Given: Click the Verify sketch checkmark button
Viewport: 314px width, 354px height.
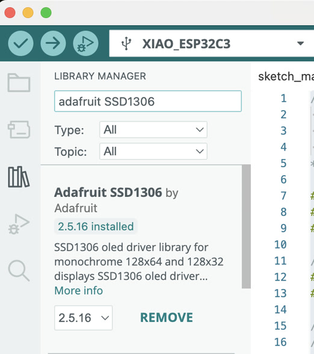Looking at the screenshot, I should pos(20,43).
